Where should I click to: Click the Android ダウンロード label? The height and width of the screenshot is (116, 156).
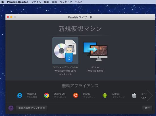[x=118, y=96]
